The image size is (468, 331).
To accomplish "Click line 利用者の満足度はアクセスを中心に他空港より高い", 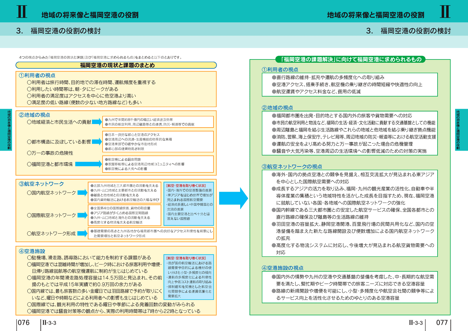I will (x=81, y=96).
